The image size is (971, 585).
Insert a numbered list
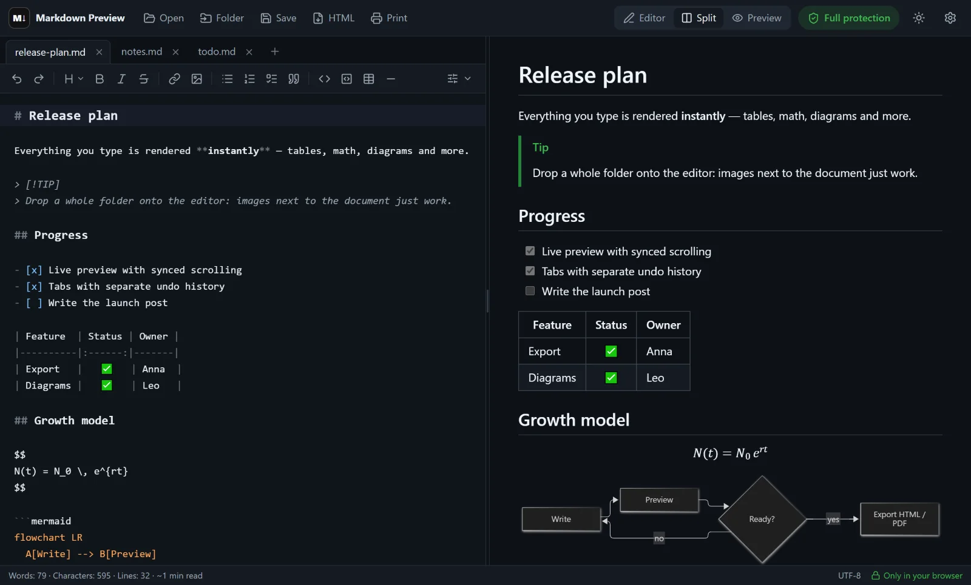point(249,79)
